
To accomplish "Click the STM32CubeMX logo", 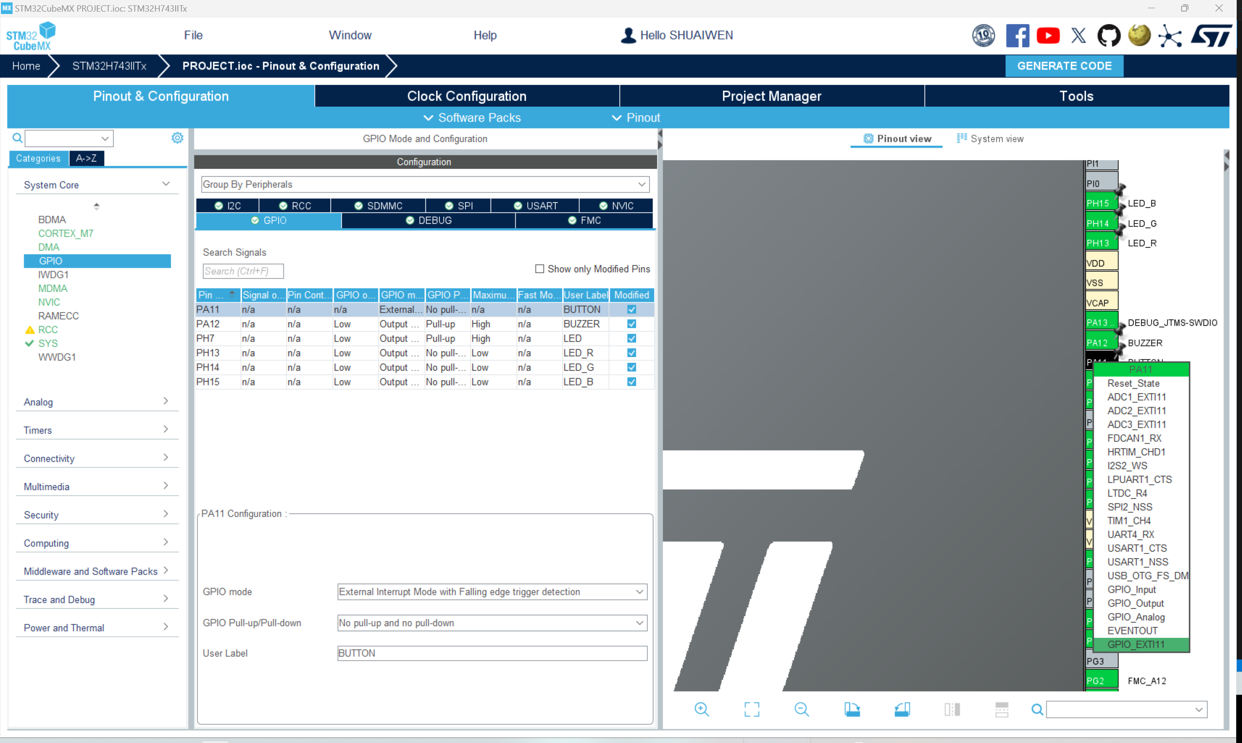I will click(x=31, y=36).
